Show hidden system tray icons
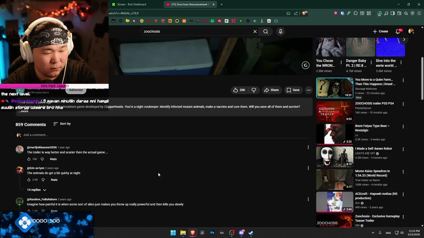 pos(373,233)
